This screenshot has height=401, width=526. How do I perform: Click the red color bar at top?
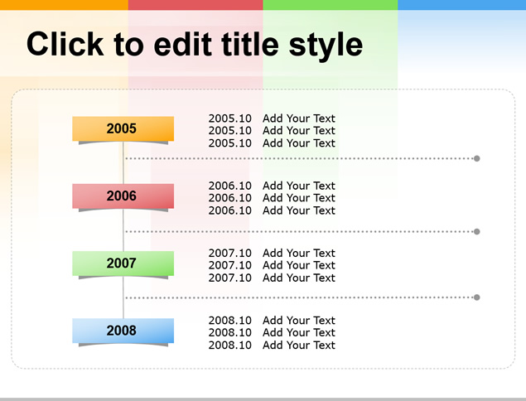[195, 5]
